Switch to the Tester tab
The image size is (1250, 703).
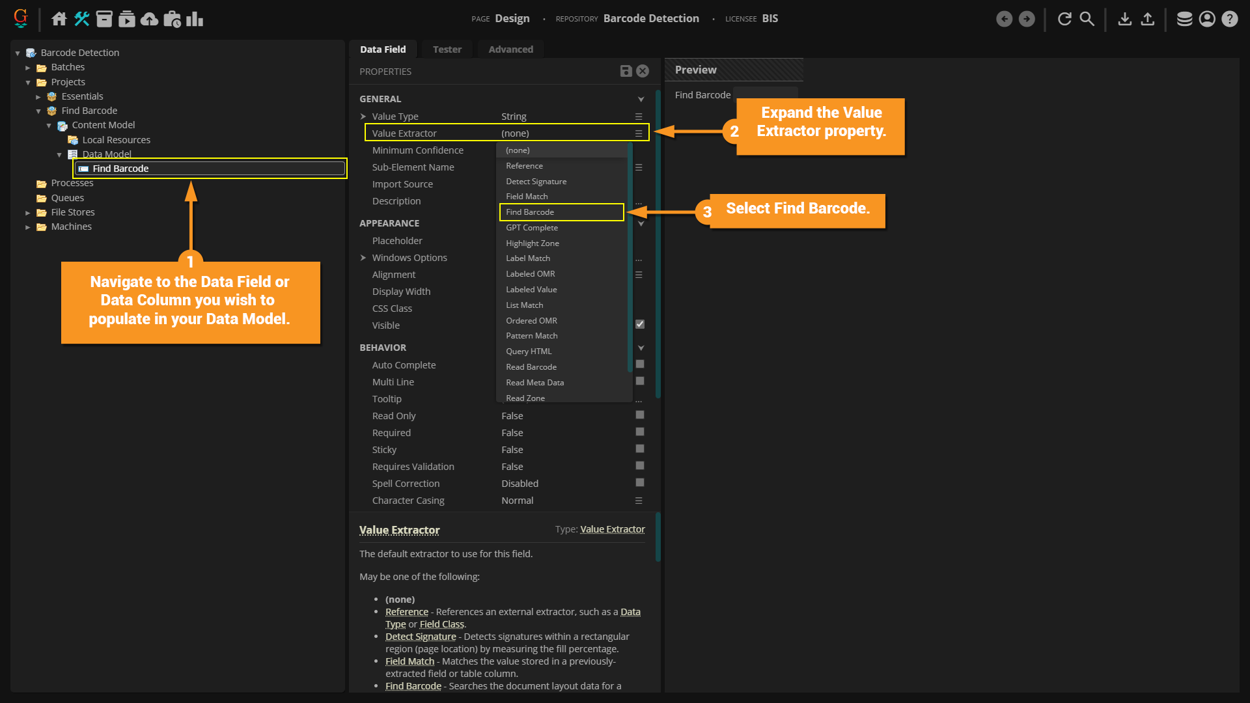click(x=447, y=49)
